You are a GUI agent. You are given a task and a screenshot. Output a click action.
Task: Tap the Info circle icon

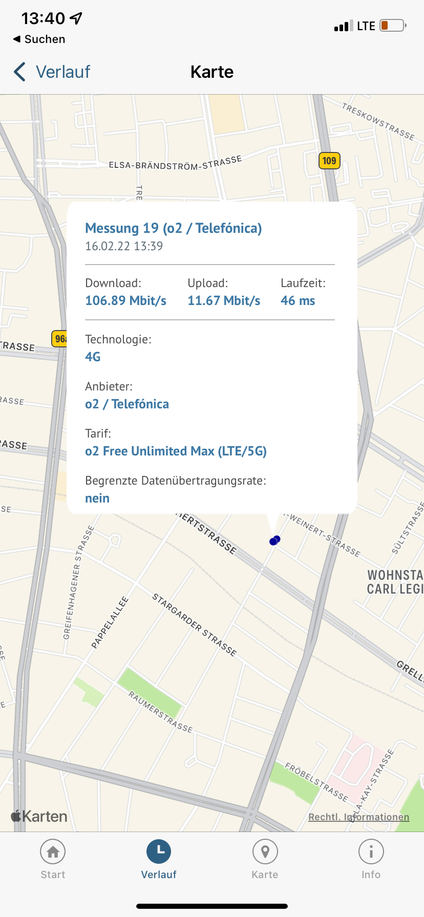tap(371, 851)
